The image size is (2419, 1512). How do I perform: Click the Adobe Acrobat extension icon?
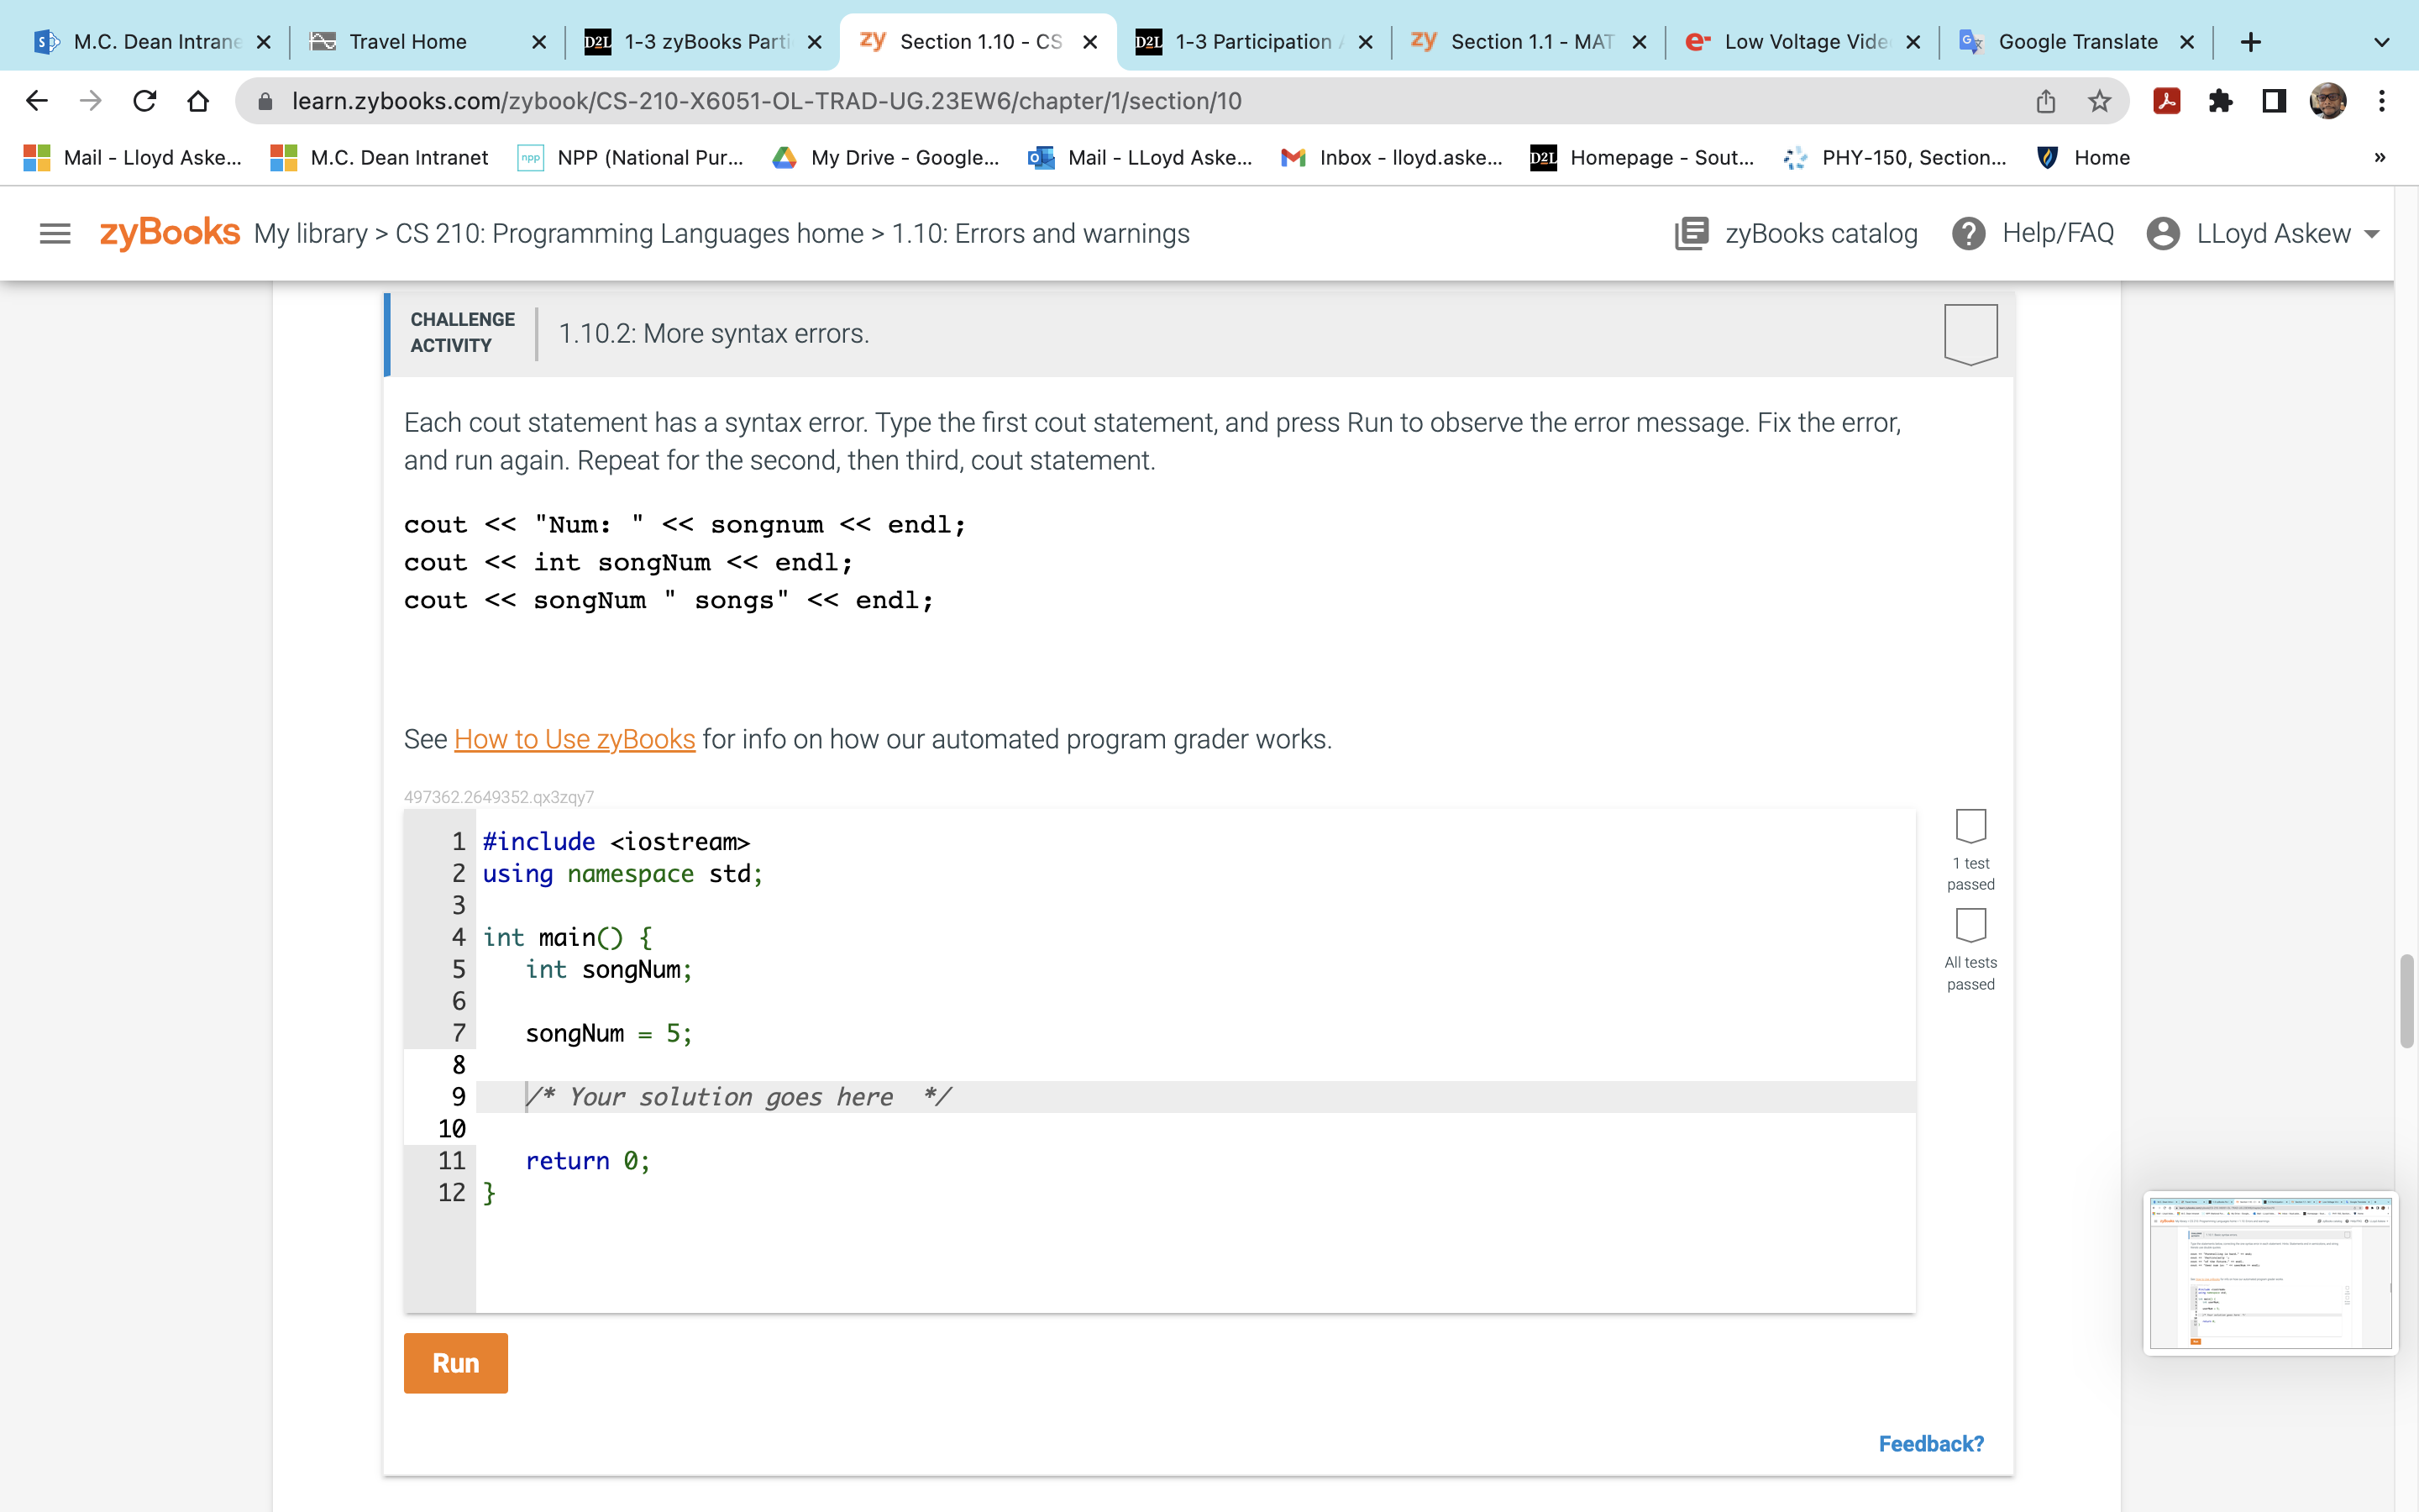pyautogui.click(x=2166, y=101)
